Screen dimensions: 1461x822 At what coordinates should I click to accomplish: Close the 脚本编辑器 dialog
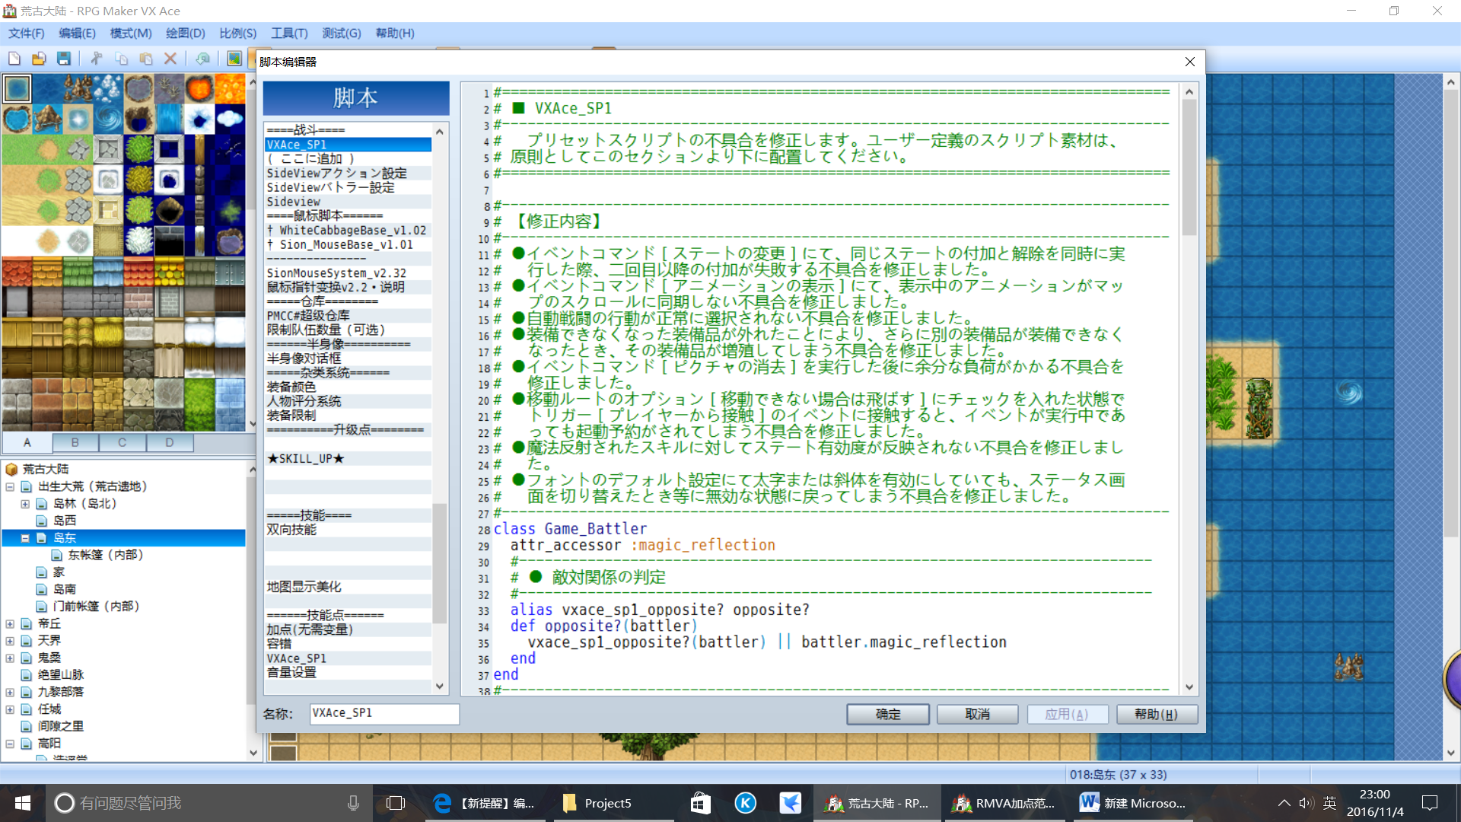coord(1190,62)
